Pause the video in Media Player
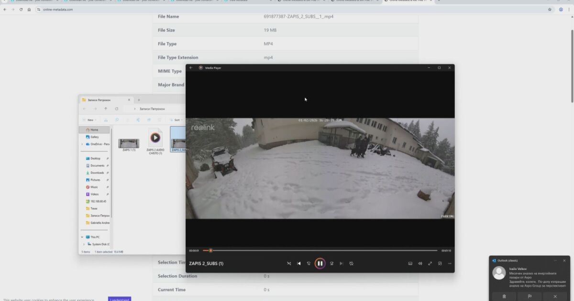The image size is (574, 301). click(x=320, y=263)
